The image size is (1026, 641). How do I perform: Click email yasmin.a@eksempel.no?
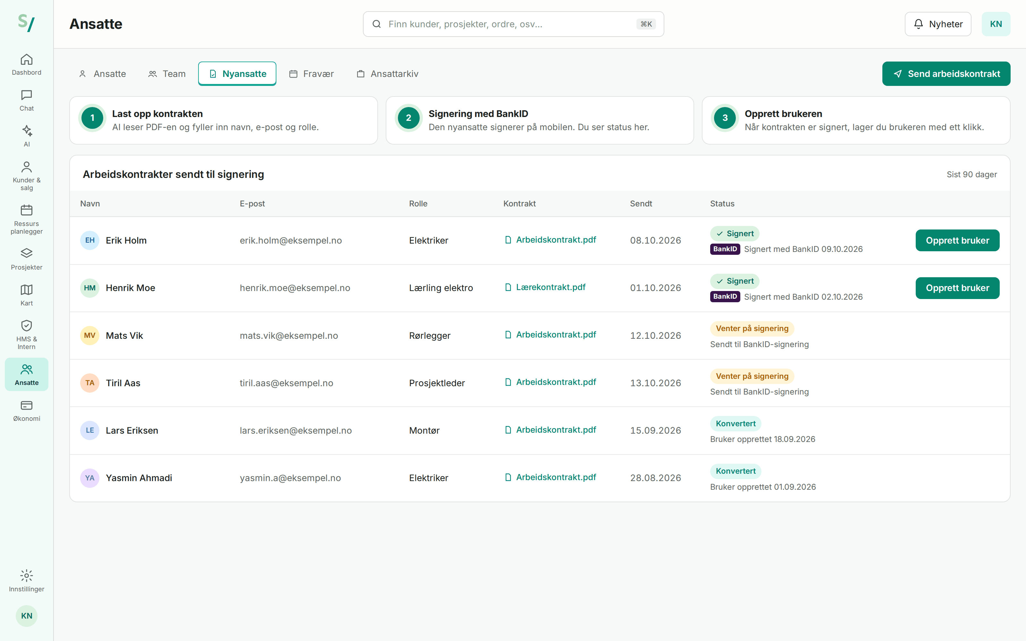point(290,478)
